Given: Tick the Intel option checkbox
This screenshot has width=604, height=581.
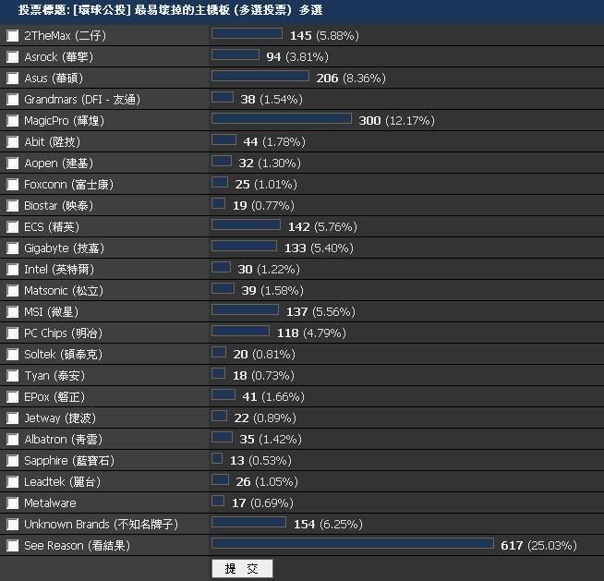Looking at the screenshot, I should (x=12, y=270).
